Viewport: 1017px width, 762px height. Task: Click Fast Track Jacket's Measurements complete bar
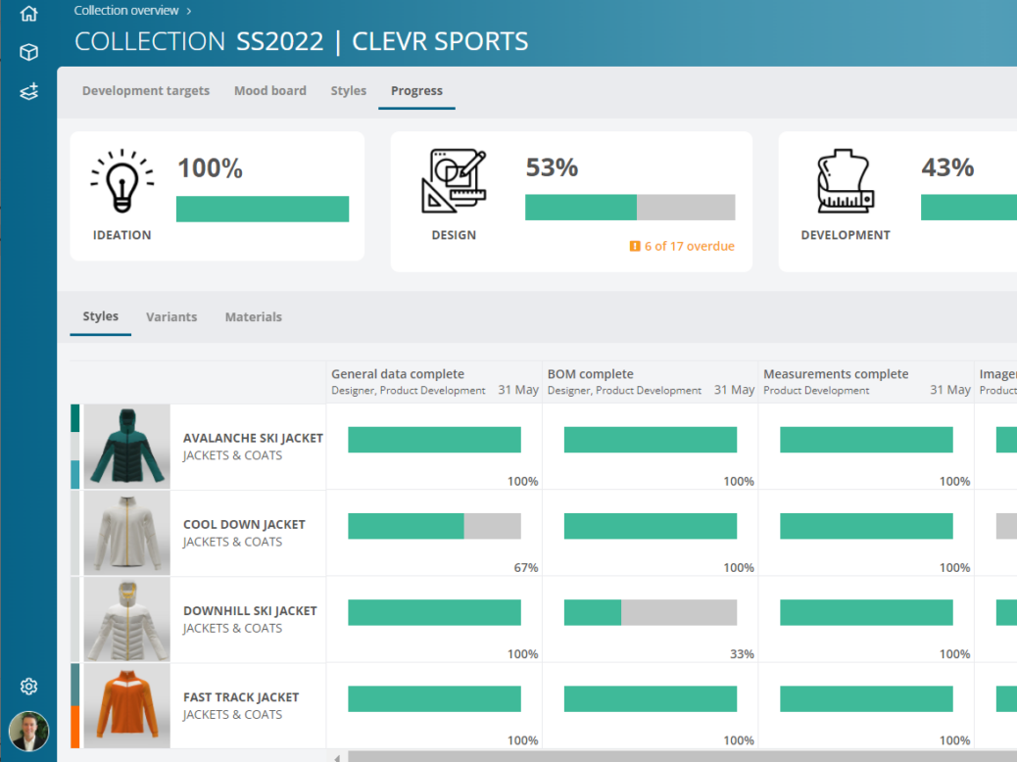[866, 699]
